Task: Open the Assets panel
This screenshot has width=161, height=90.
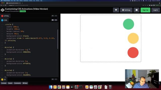Action: tap(10, 83)
